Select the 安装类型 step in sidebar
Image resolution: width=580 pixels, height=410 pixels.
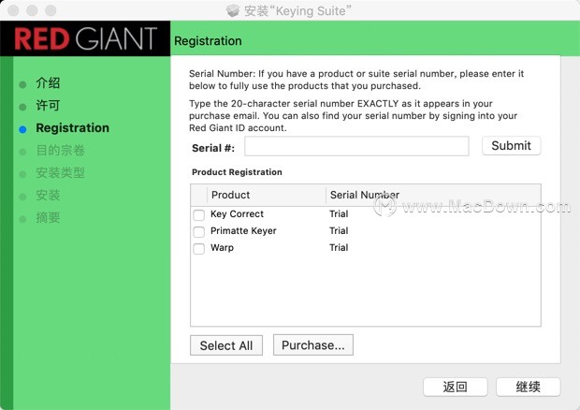click(x=60, y=173)
